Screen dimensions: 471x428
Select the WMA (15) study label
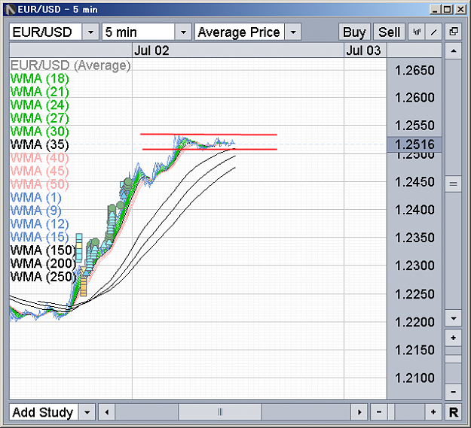[40, 237]
